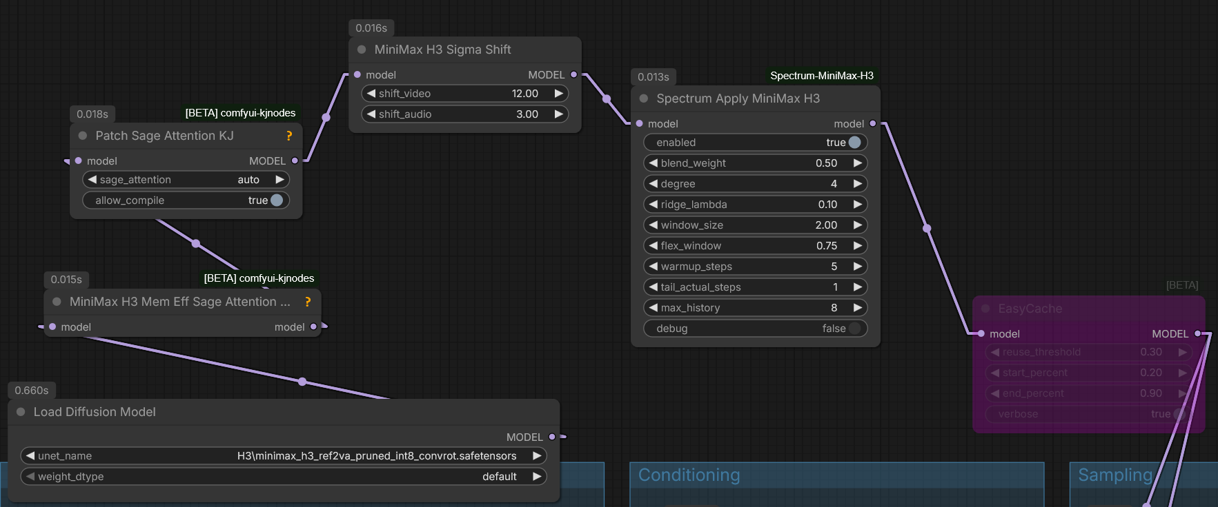Click Mem Eff Sage Attention model input socket

pyautogui.click(x=52, y=327)
